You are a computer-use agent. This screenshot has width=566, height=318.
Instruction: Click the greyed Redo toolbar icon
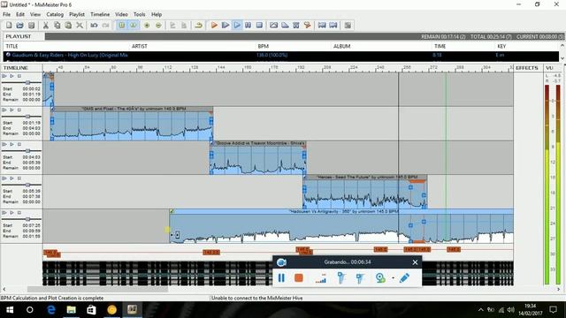(106, 26)
